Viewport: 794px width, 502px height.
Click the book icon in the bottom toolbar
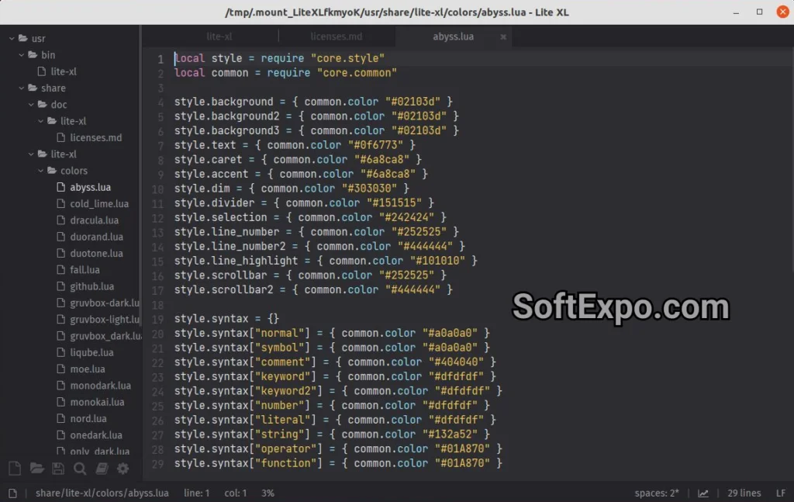point(102,469)
